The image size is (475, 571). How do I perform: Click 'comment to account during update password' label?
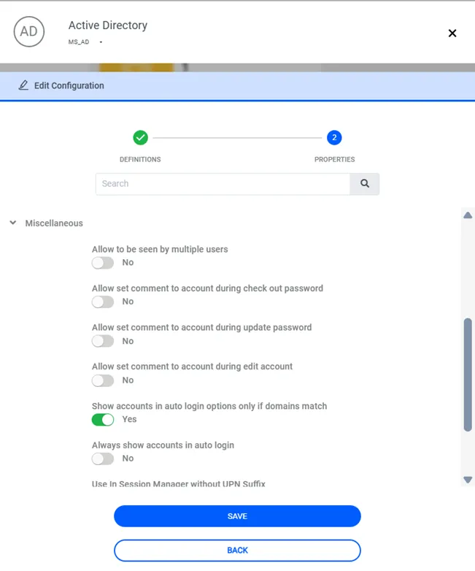coord(201,327)
